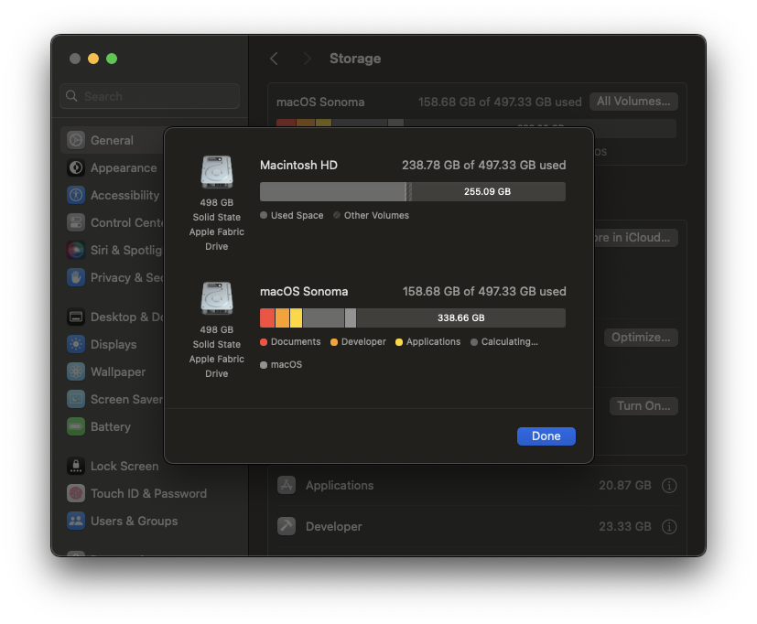757x624 pixels.
Task: Open Lock Screen settings
Action: pos(124,467)
